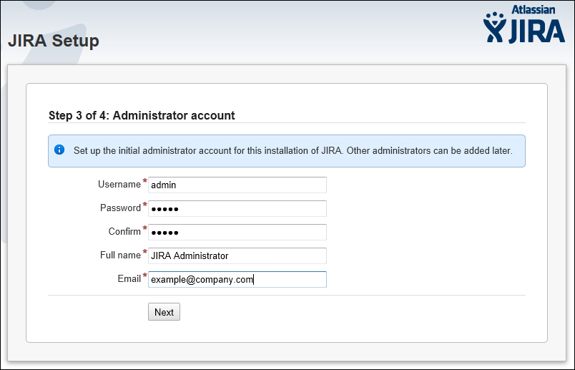The image size is (575, 370).
Task: Select the Confirm password field
Action: pos(237,233)
